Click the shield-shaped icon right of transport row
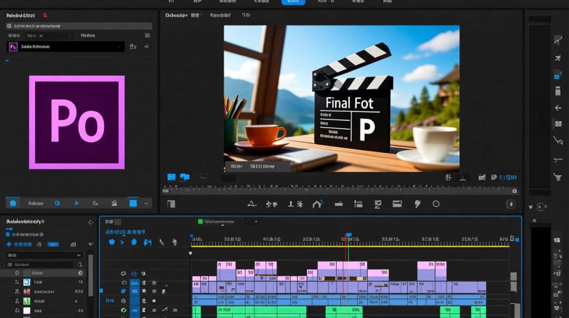This screenshot has width=569, height=318. 511,204
